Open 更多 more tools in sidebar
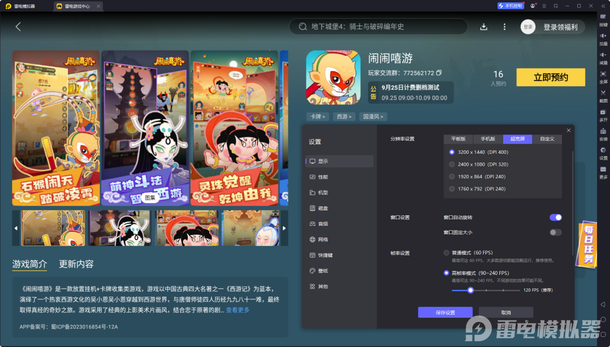Screen dimensions: 610x347 [603, 172]
